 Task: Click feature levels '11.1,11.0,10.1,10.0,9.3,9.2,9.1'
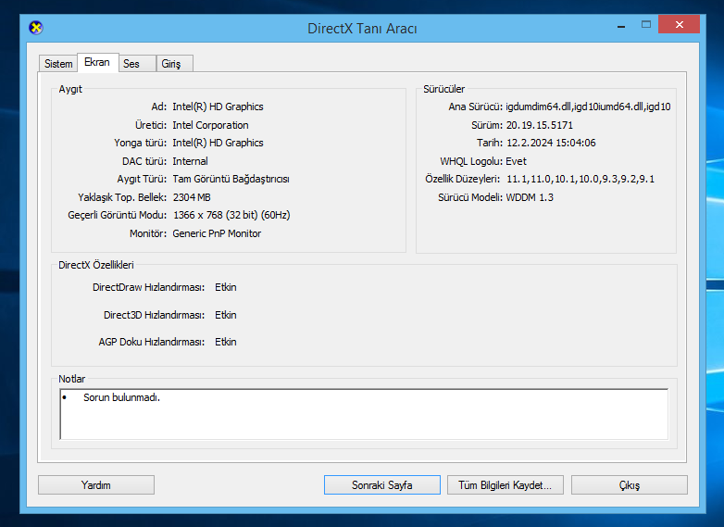(x=580, y=179)
